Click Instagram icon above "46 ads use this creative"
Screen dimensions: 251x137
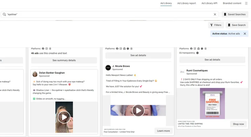(47, 48)
